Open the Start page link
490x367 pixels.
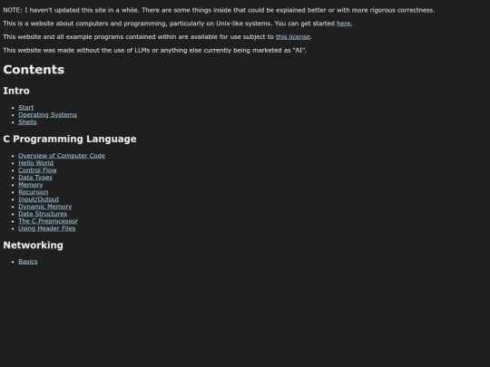pos(26,108)
